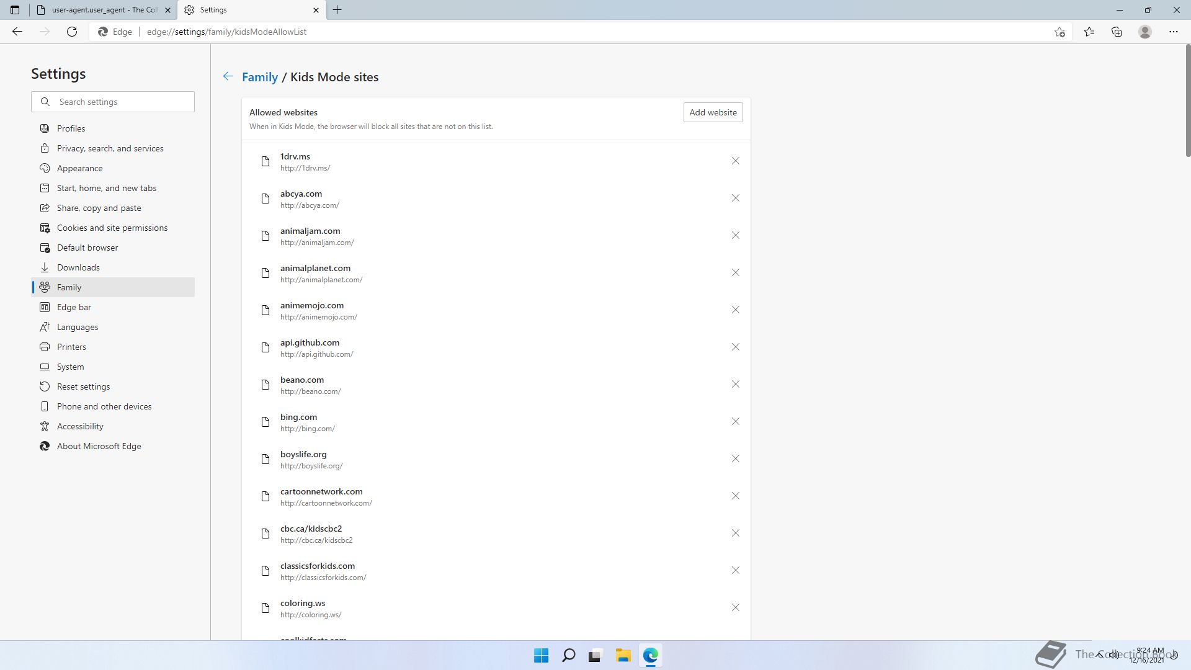Open Collections icon in toolbar

coord(1117,32)
